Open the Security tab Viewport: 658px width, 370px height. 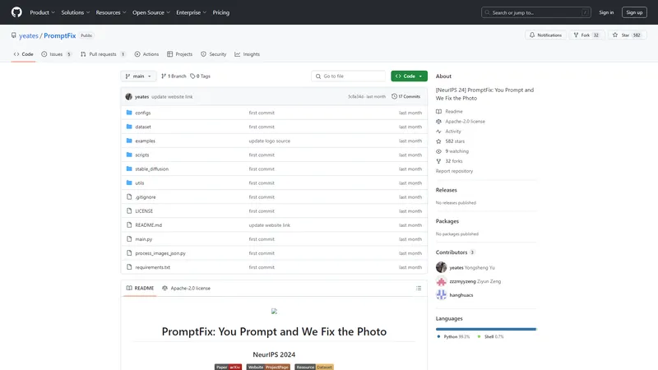pos(214,54)
